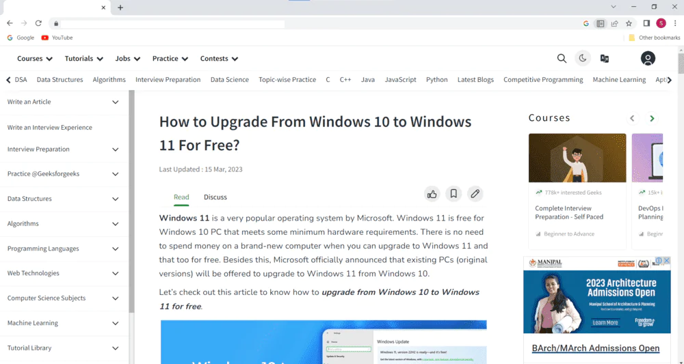Open Write an Interview Experience link
684x364 pixels.
point(50,128)
